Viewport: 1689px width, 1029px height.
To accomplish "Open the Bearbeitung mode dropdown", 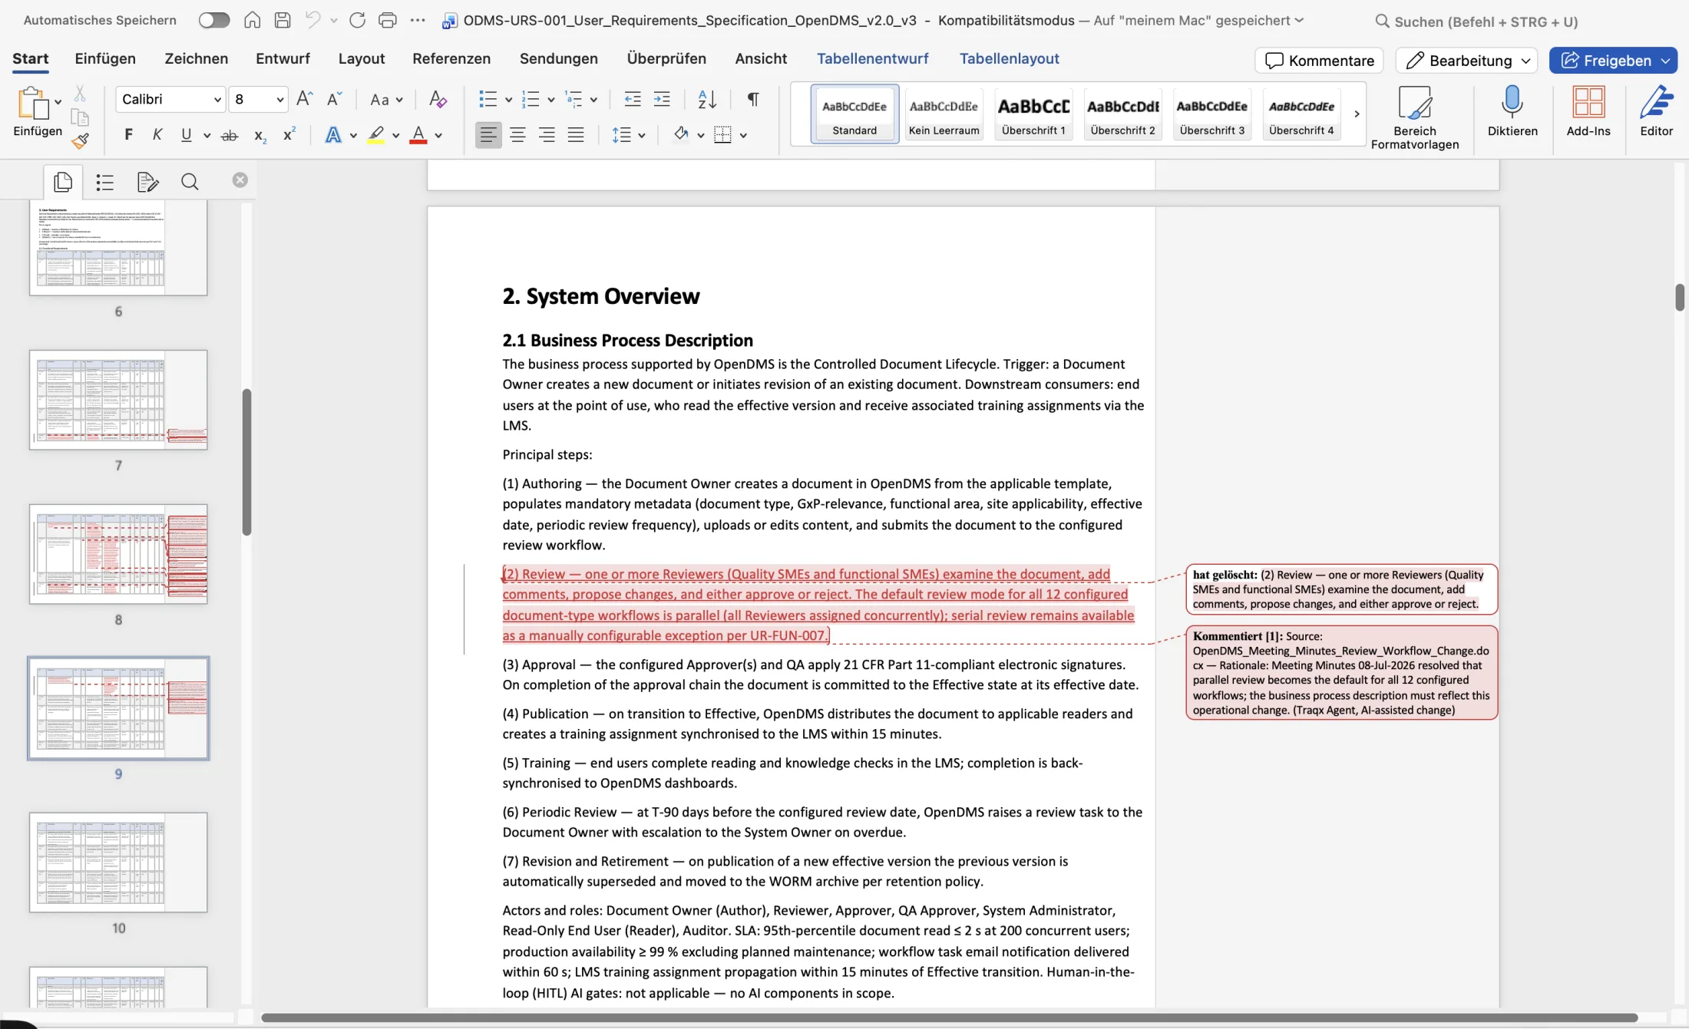I will pyautogui.click(x=1466, y=60).
